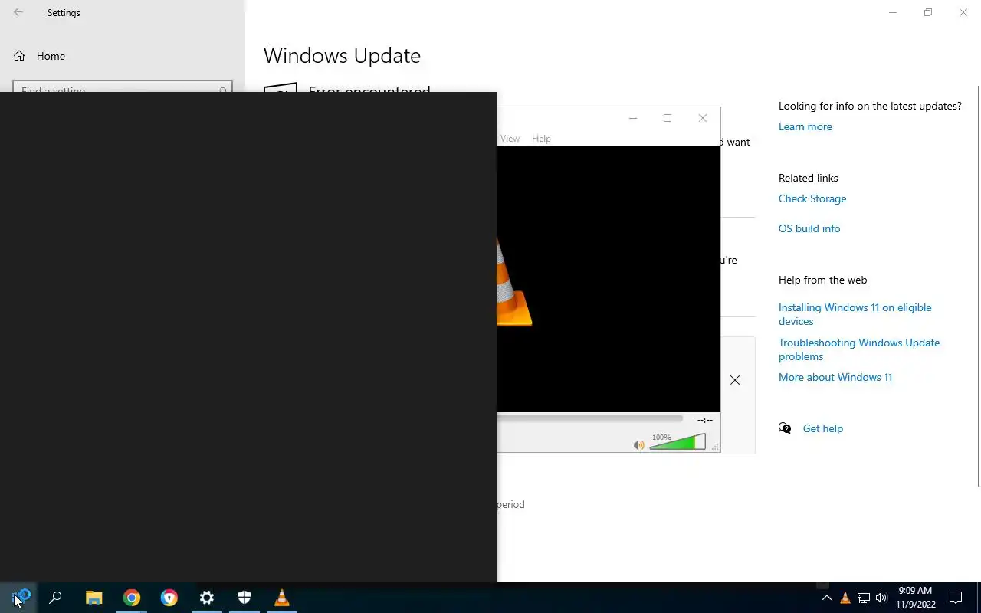The width and height of the screenshot is (981, 613).
Task: Switch to VLC cone in taskbar
Action: point(282,598)
